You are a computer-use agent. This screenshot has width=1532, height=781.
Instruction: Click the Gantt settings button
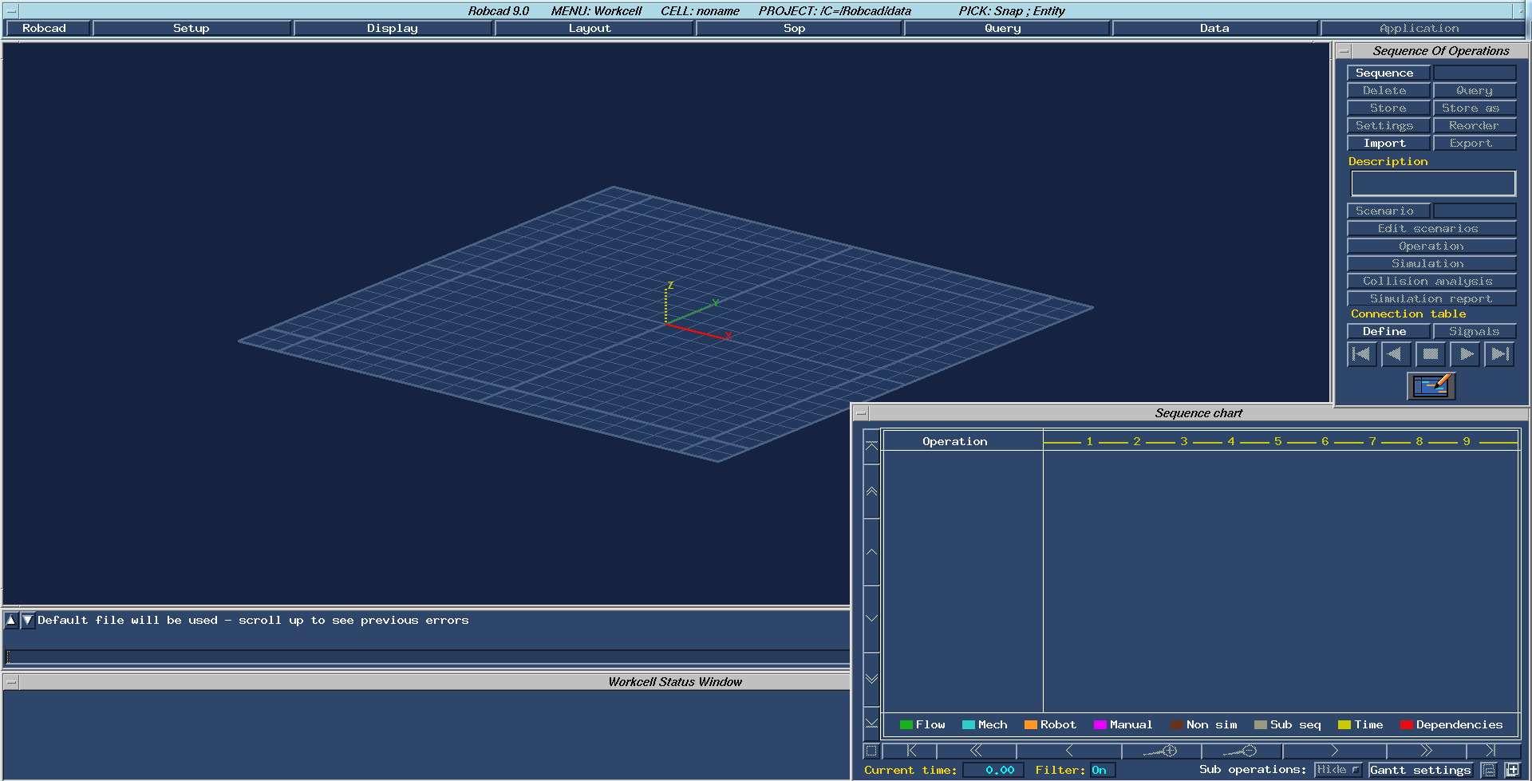coord(1420,770)
